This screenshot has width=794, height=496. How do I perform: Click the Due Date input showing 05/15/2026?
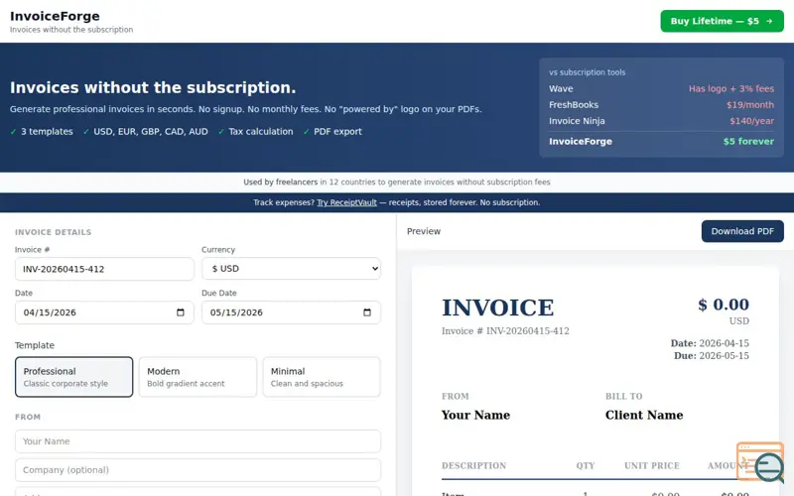click(x=291, y=312)
